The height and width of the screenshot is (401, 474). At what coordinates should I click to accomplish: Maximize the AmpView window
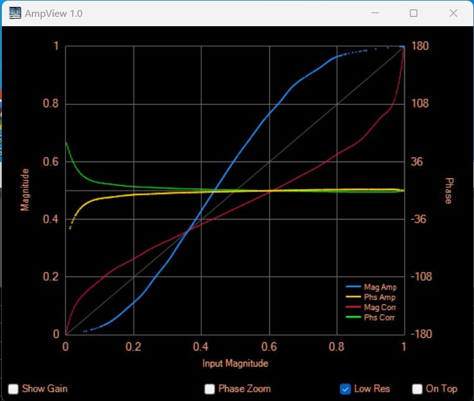click(414, 13)
